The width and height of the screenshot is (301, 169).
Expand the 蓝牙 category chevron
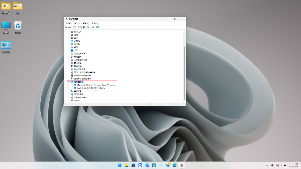(x=69, y=50)
